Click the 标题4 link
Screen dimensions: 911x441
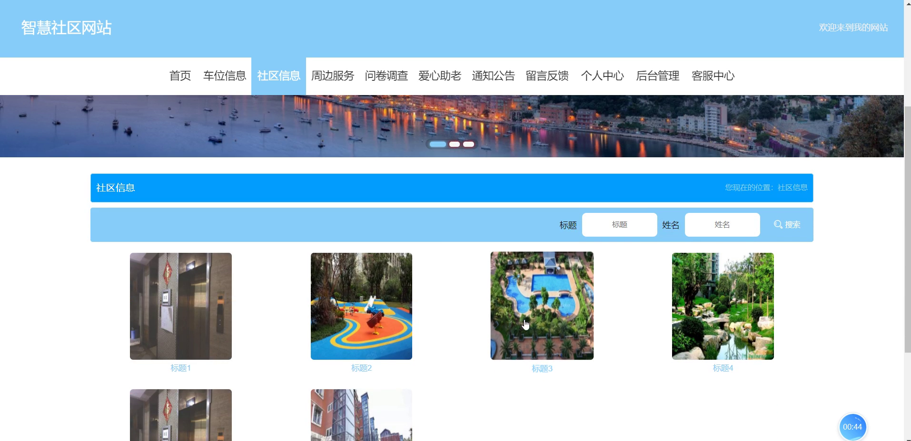click(723, 368)
